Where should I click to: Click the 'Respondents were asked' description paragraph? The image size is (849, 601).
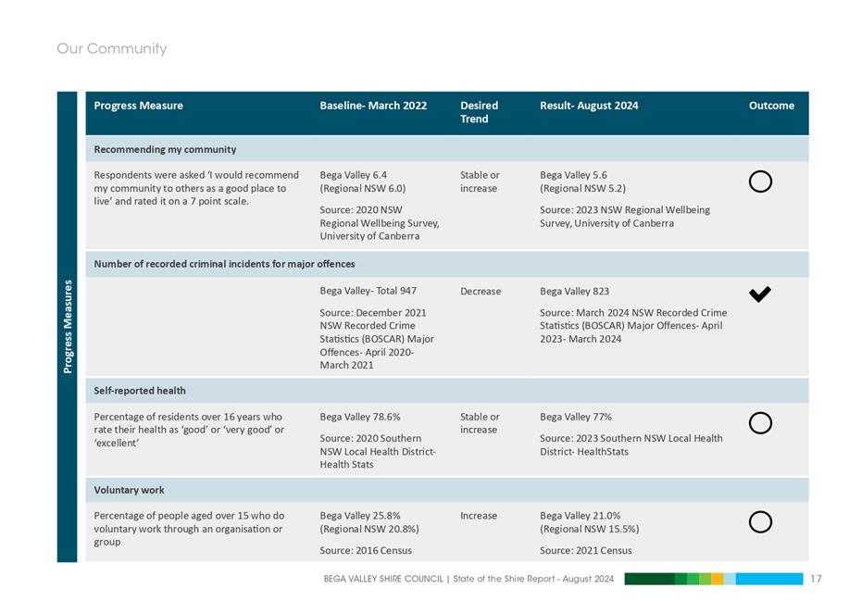196,188
